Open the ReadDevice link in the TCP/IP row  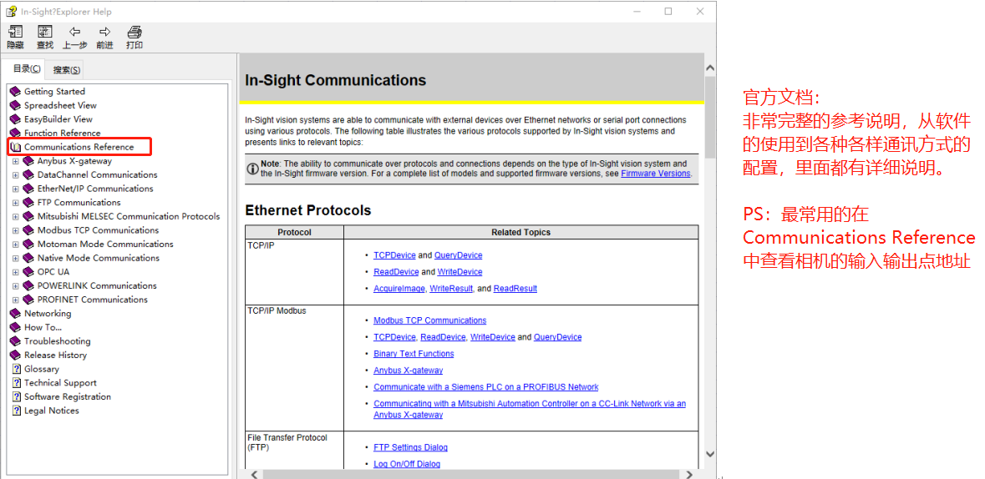(x=396, y=272)
